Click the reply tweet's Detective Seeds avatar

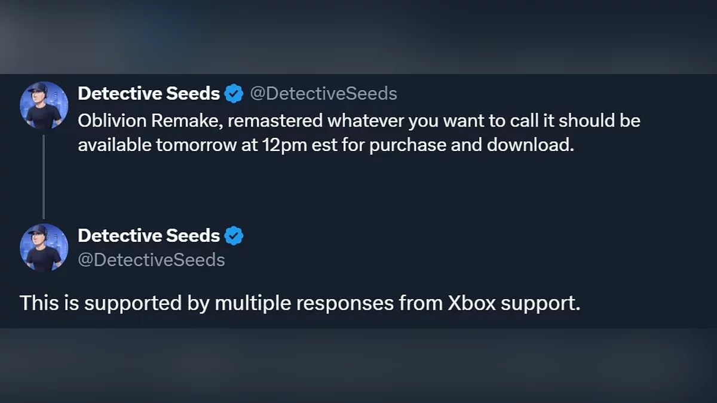[x=44, y=247]
